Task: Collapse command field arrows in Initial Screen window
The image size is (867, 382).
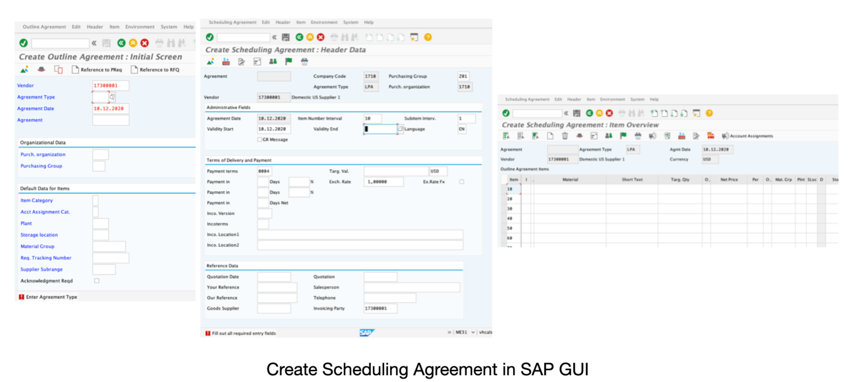Action: pos(94,43)
